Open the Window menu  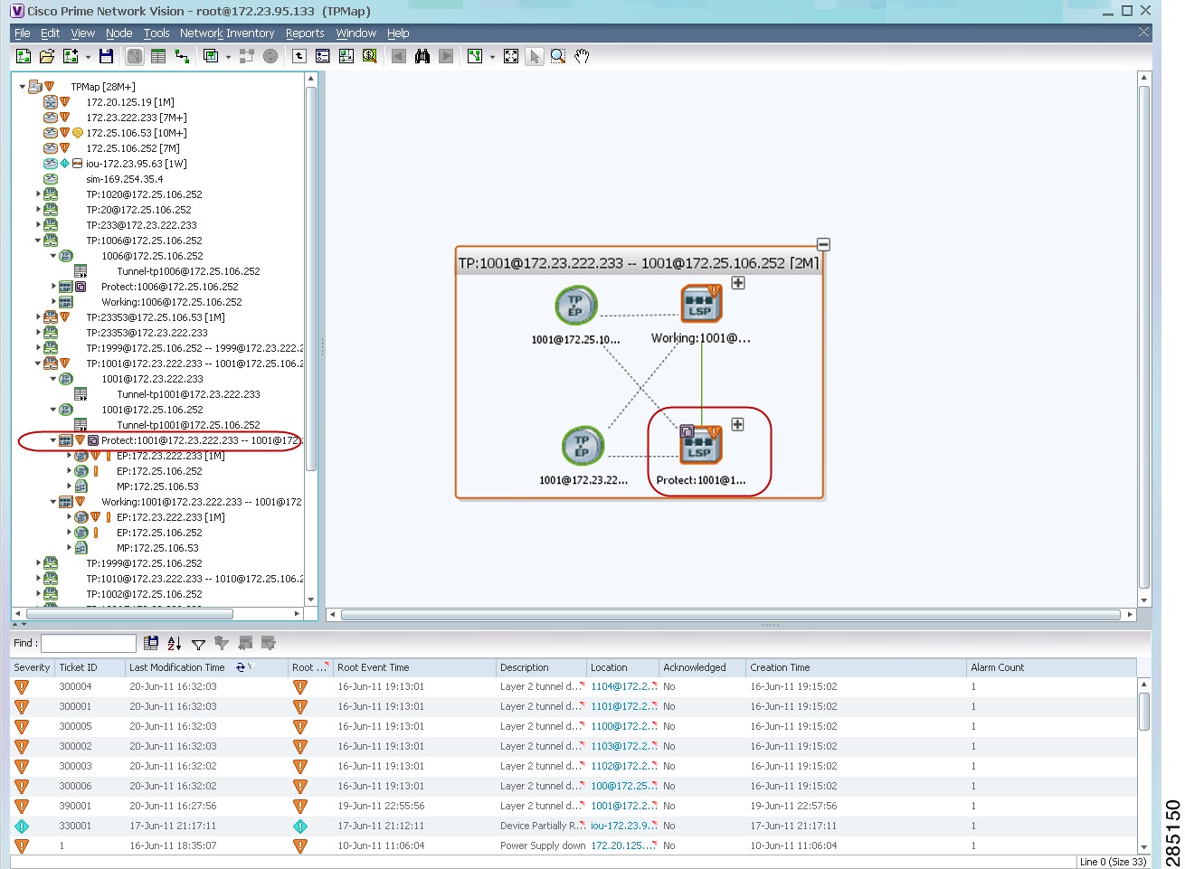point(356,33)
